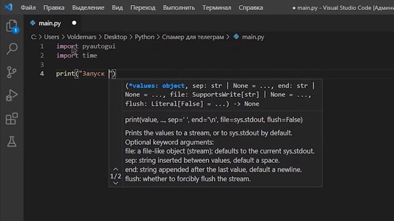394x221 pixels.
Task: Expand Python folder in breadcrumb
Action: pos(145,37)
